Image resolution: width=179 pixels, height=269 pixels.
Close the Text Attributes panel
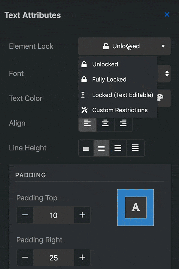167,14
